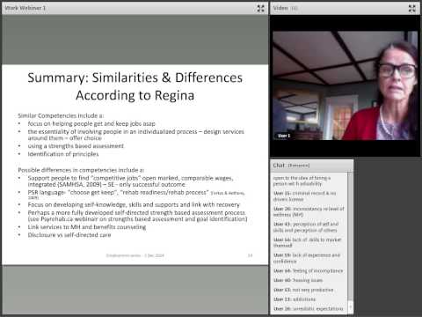Expand the Work Webinar pod to full screen
422x317 pixels.
coord(260,9)
